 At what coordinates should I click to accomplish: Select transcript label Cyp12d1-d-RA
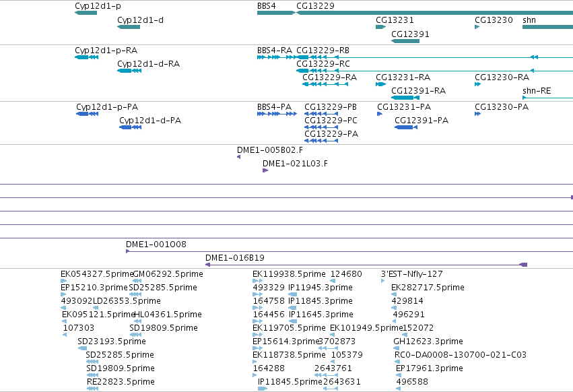[148, 64]
